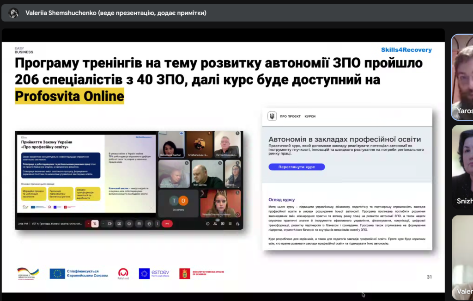Open the three-dot more options menu

click(x=158, y=224)
